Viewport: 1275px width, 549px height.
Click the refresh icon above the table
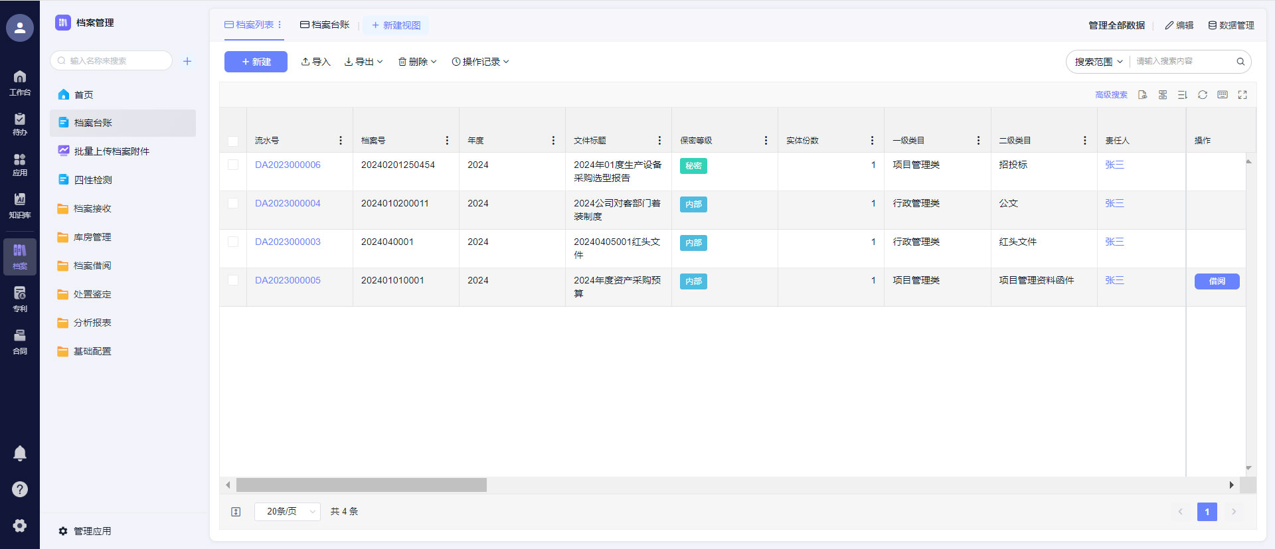[x=1202, y=95]
